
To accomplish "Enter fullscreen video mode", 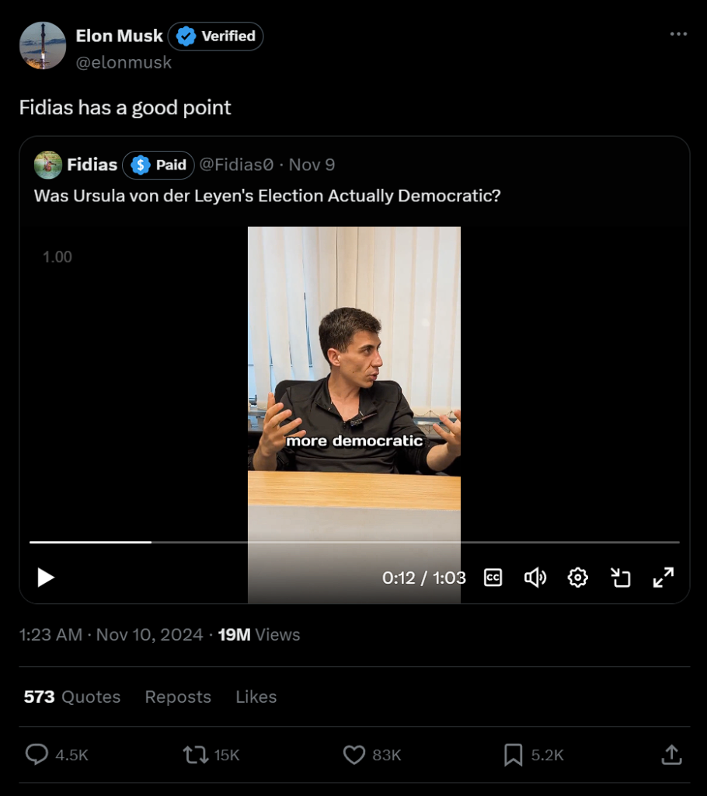I will click(663, 578).
